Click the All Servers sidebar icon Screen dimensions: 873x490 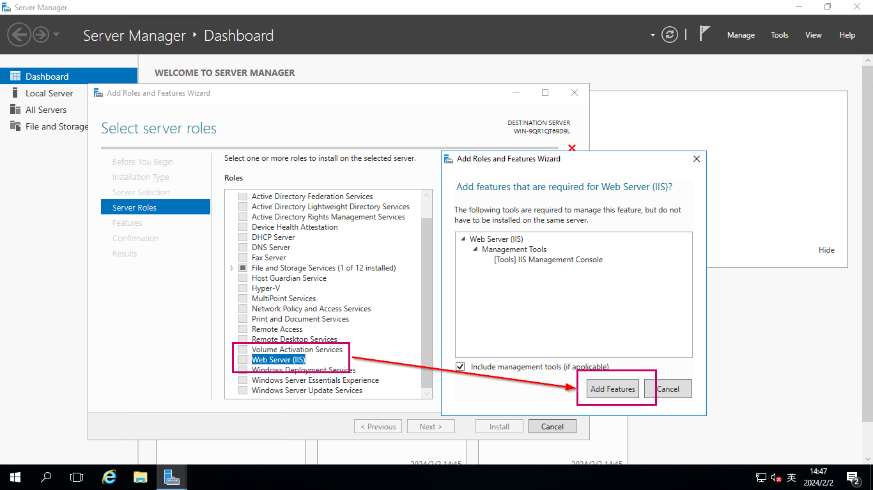coord(15,110)
